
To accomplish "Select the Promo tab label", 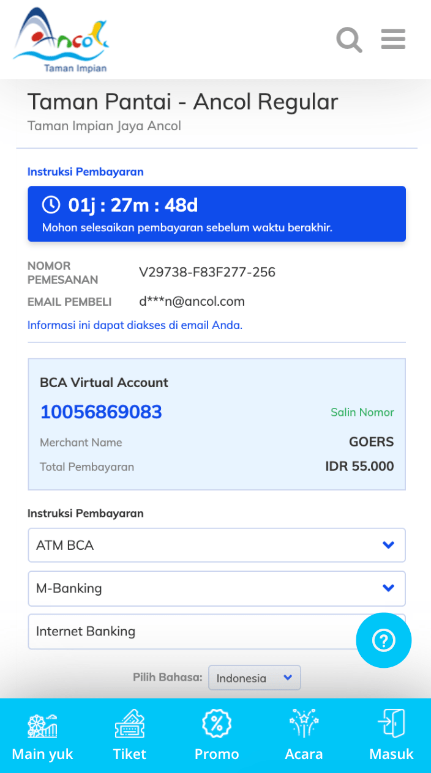I will coord(217,754).
